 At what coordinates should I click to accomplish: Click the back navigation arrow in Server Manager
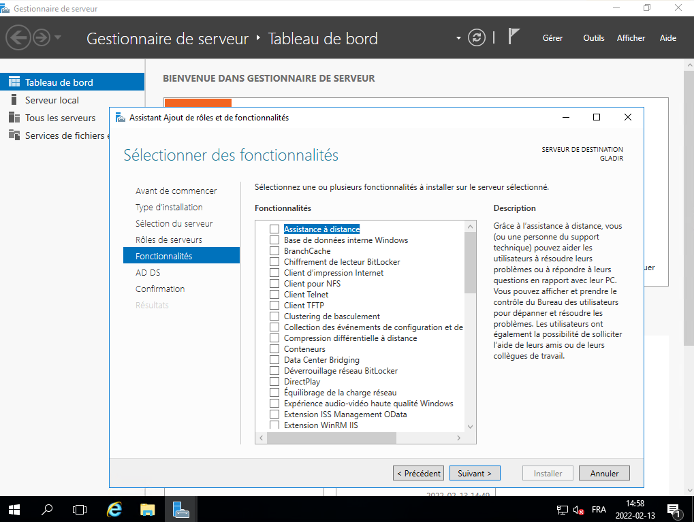(18, 38)
